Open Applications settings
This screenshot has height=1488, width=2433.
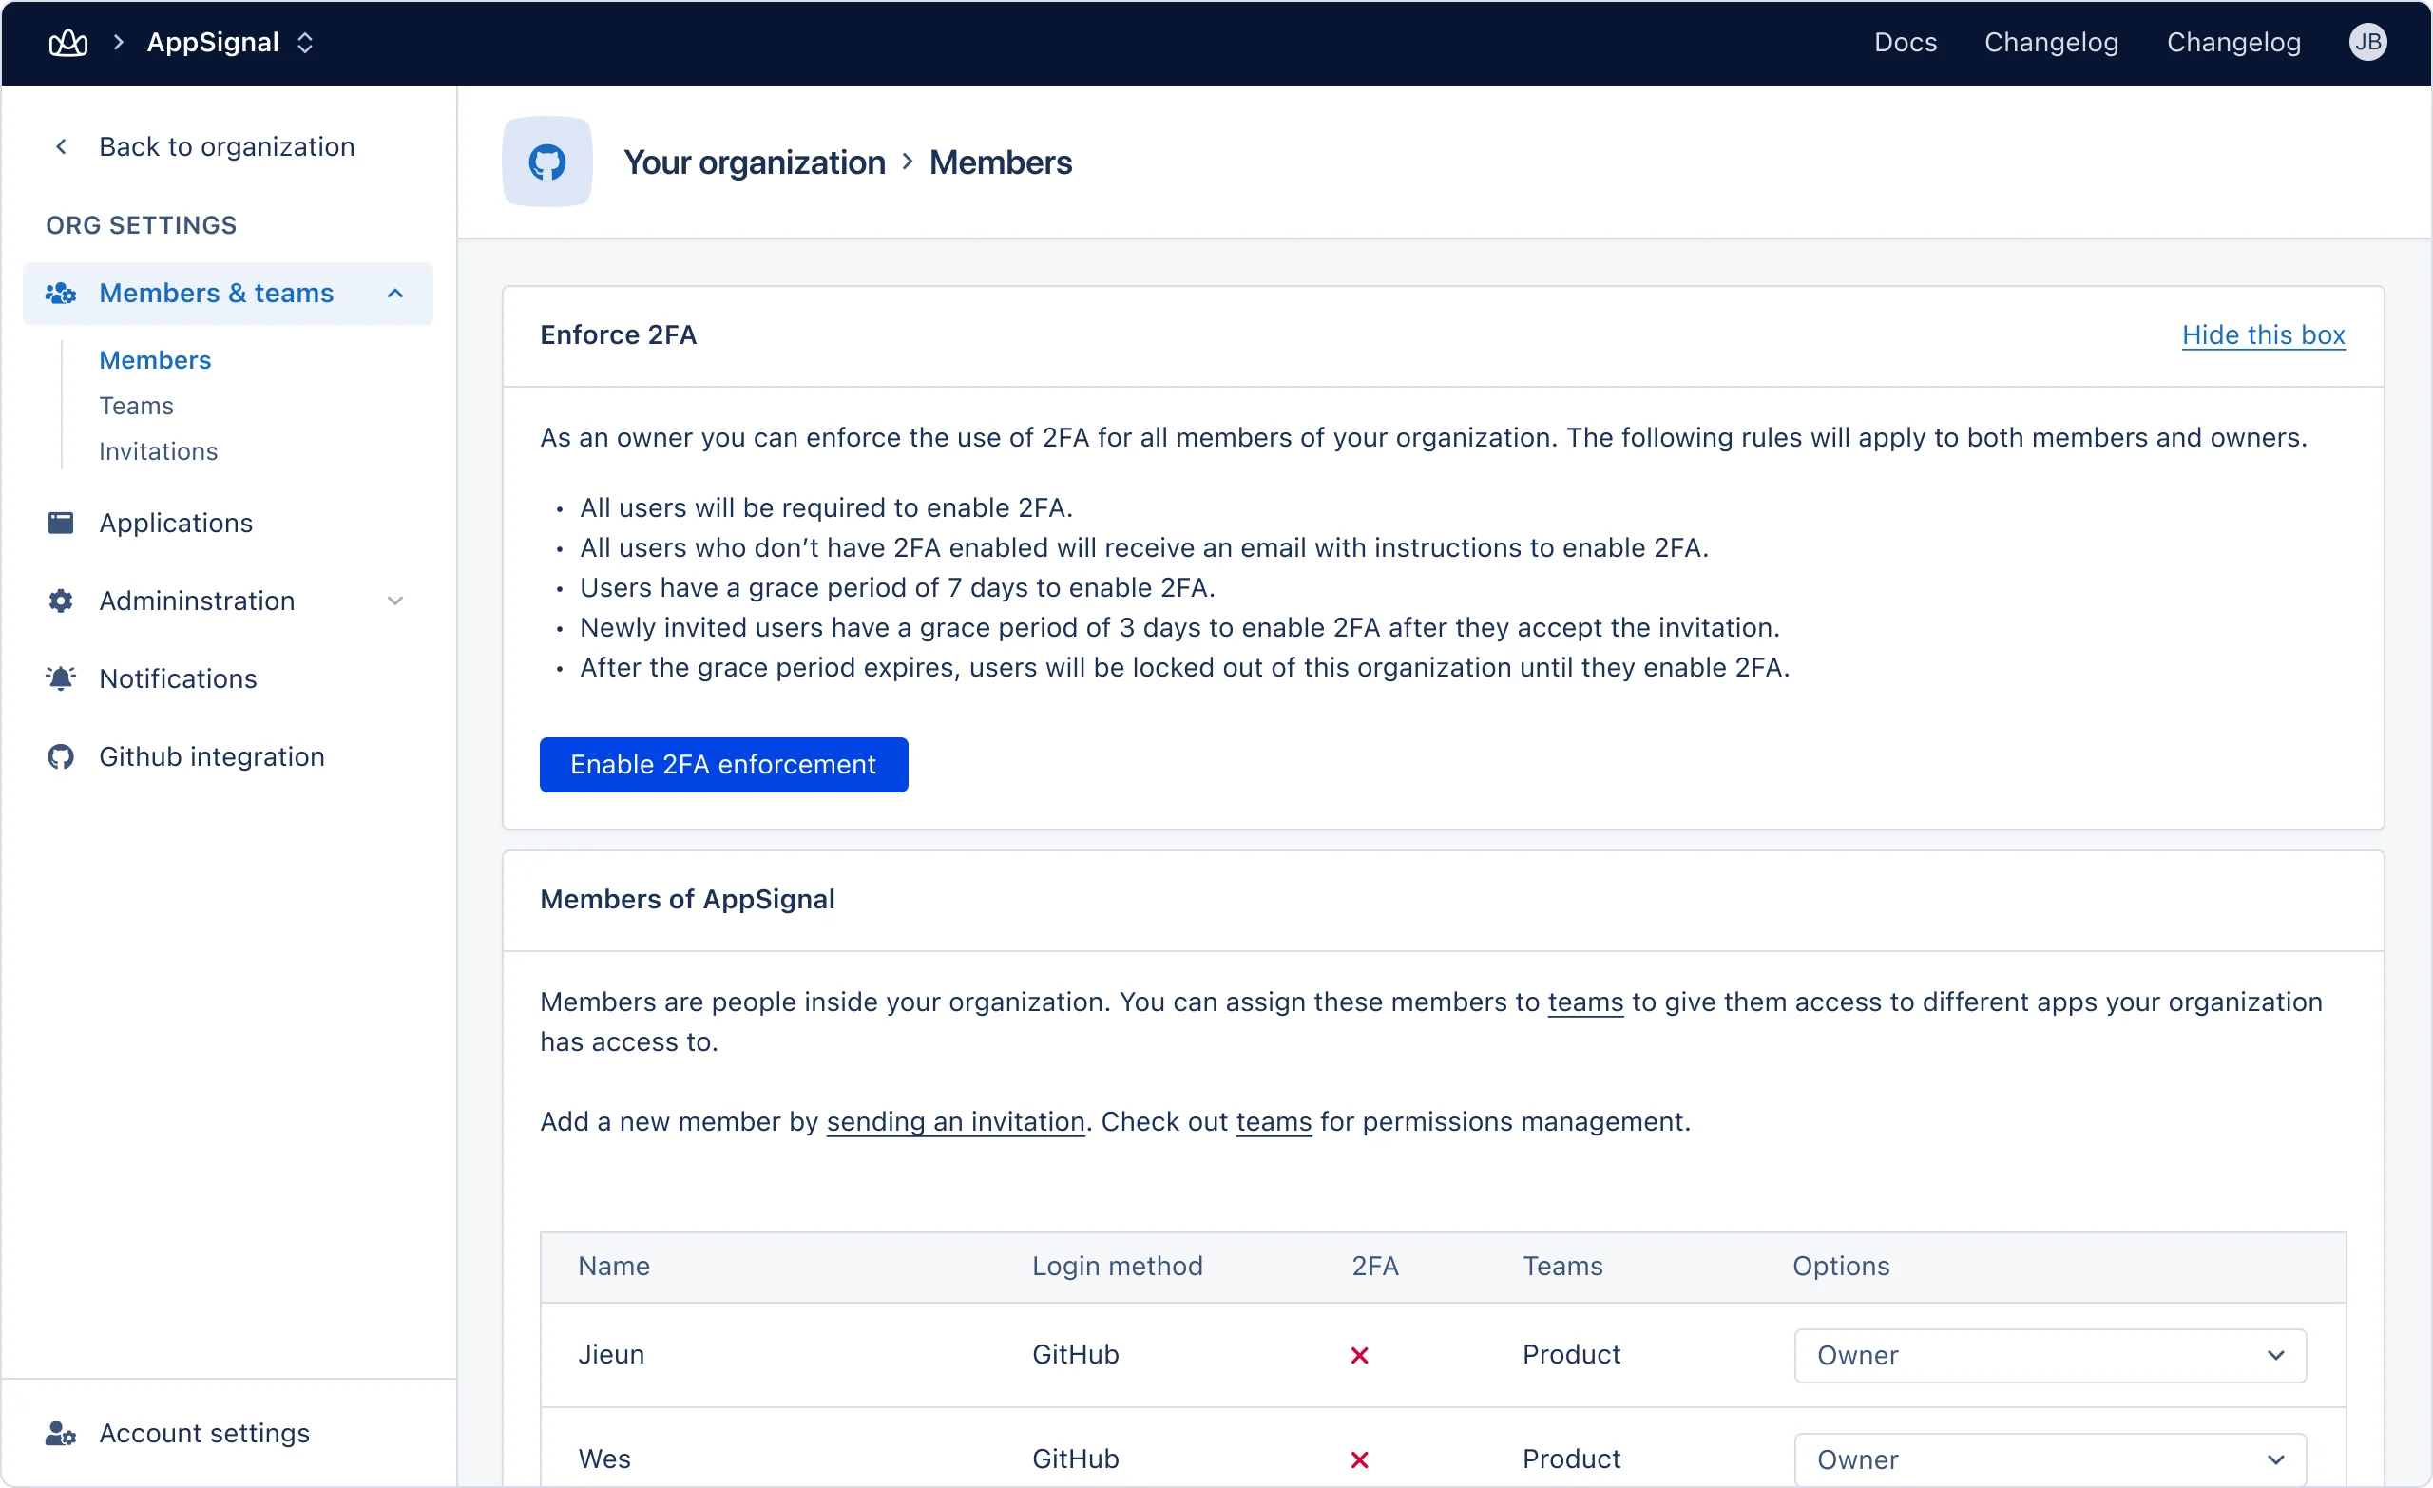[176, 523]
